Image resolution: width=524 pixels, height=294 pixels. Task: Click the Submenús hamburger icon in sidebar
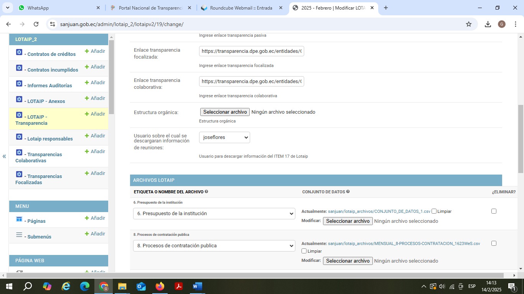[x=19, y=235]
